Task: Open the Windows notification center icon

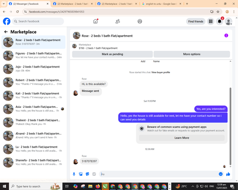Action: [232, 186]
